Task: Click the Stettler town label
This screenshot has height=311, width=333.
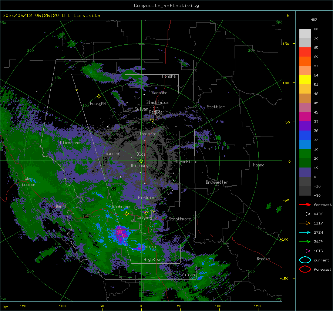Action: [216, 107]
